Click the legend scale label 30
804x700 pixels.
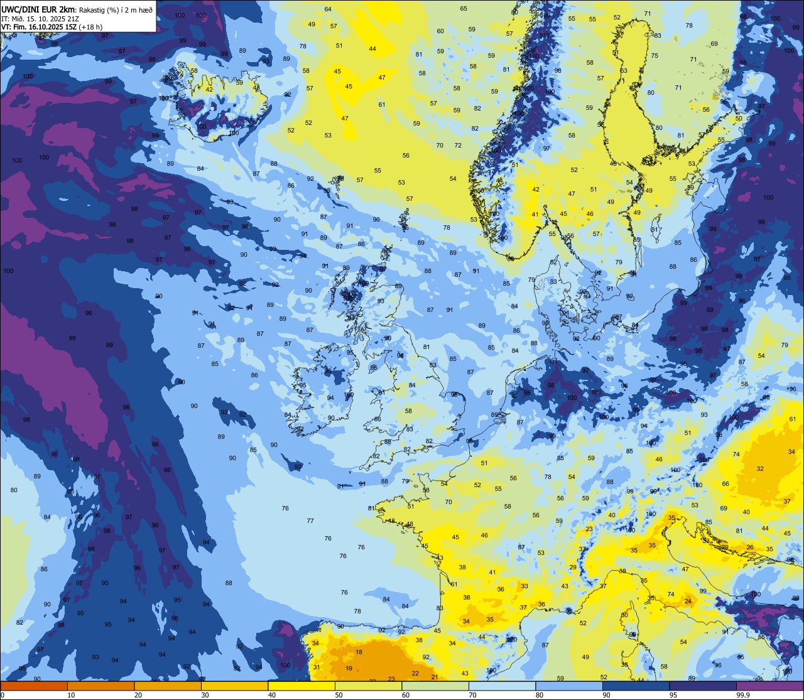205,695
